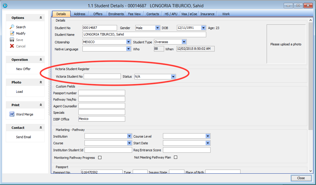Image resolution: width=316 pixels, height=185 pixels.
Task: Open the Gender dropdown
Action: click(x=157, y=28)
